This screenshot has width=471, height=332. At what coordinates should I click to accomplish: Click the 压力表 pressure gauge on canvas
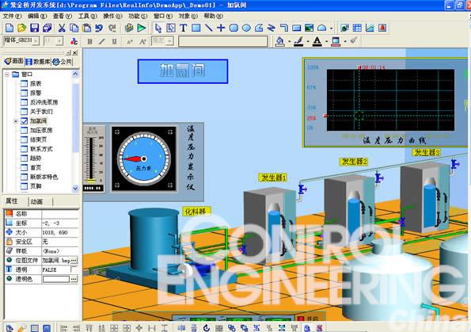pos(144,158)
